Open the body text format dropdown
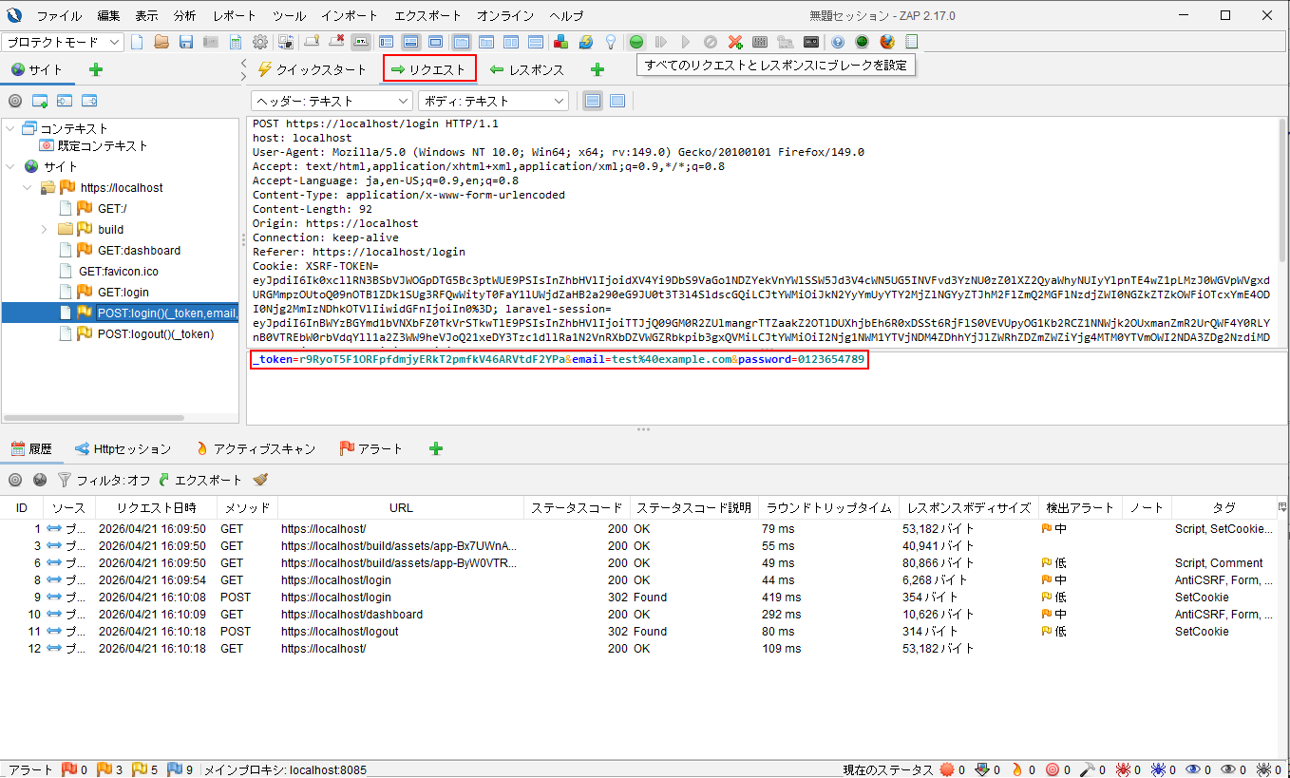Screen dimensions: 1290x778 tap(493, 101)
